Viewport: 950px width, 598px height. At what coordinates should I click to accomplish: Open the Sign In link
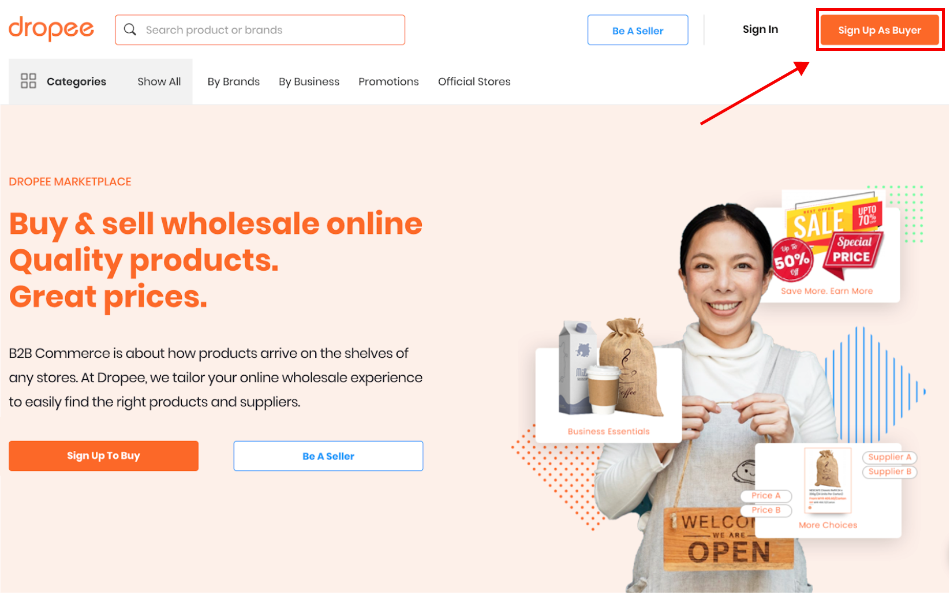click(760, 29)
